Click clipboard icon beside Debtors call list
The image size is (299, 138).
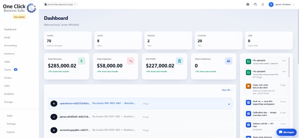point(248,125)
